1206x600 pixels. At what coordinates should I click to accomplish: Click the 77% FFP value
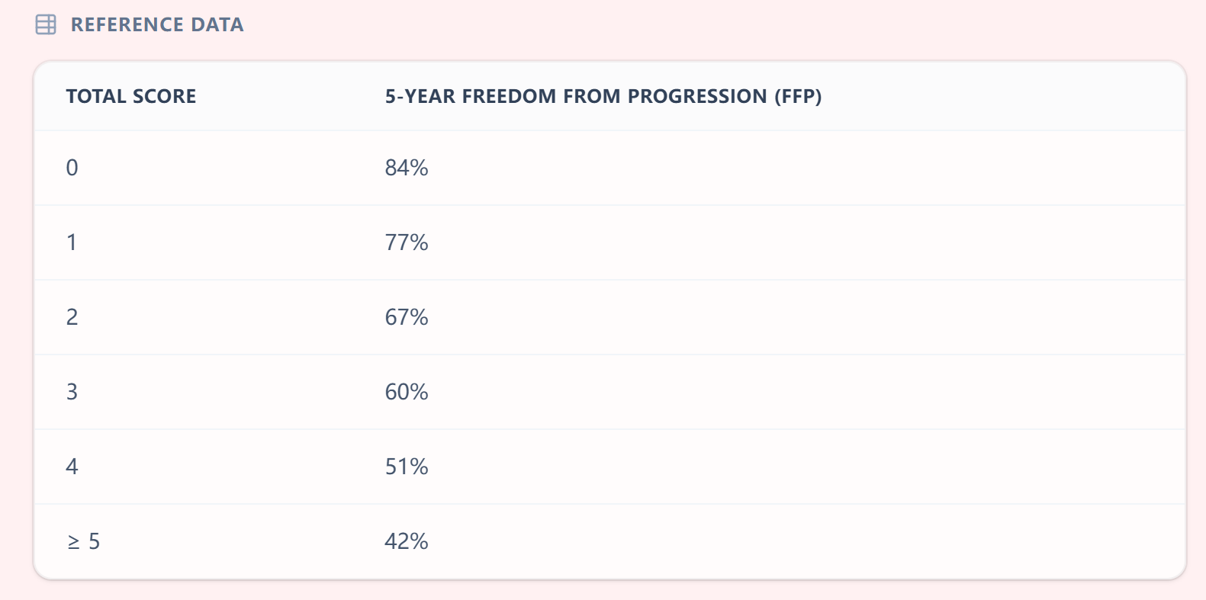(407, 242)
